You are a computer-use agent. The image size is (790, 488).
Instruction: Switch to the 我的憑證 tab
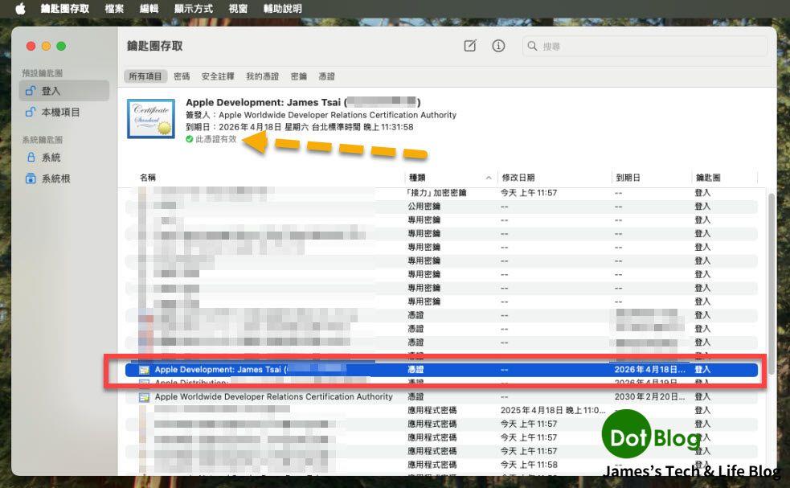pos(262,76)
